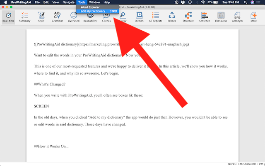Open the Wi-Fi status menu
The height and width of the screenshot is (166, 265).
click(x=203, y=2)
